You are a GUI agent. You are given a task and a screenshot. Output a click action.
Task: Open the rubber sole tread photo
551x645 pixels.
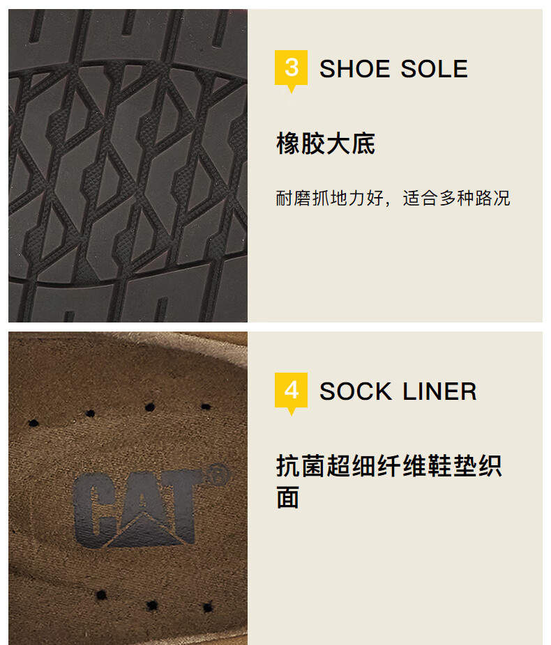128,165
